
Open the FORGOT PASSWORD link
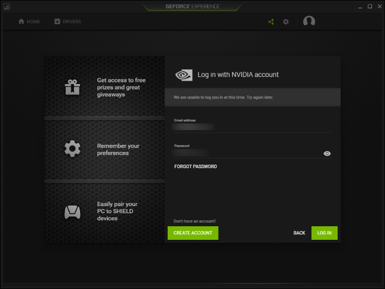(x=195, y=166)
